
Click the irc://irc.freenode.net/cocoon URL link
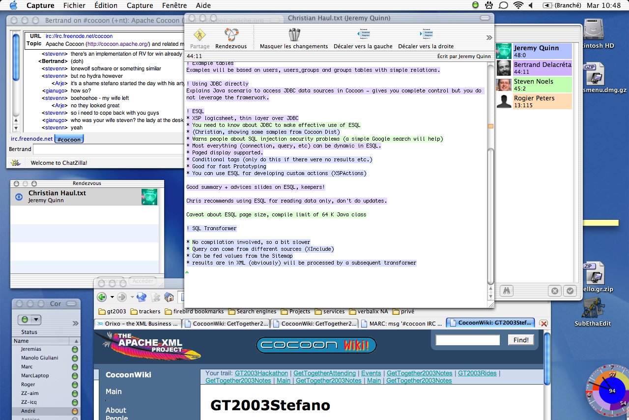click(x=79, y=36)
